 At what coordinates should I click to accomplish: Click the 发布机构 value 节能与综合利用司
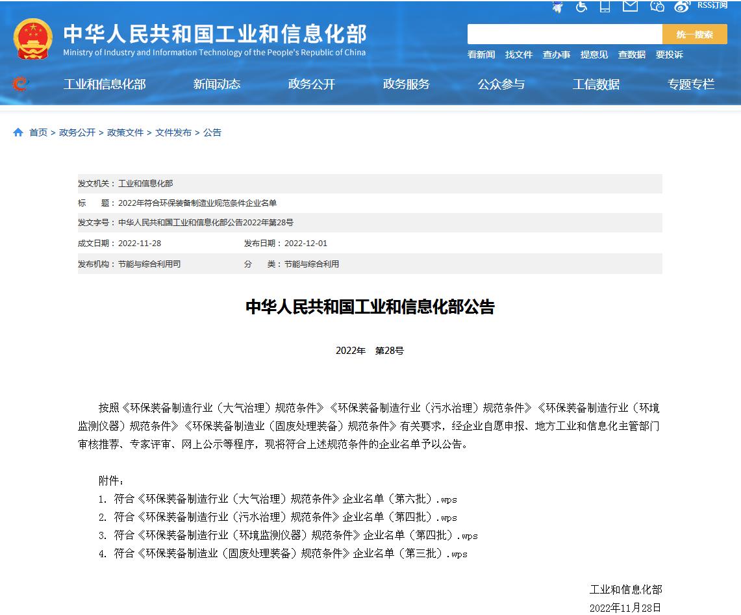coord(149,264)
